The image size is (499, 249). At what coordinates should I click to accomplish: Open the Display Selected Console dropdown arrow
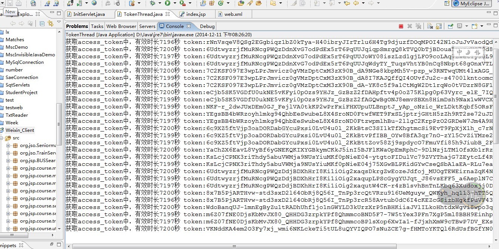[x=467, y=26]
